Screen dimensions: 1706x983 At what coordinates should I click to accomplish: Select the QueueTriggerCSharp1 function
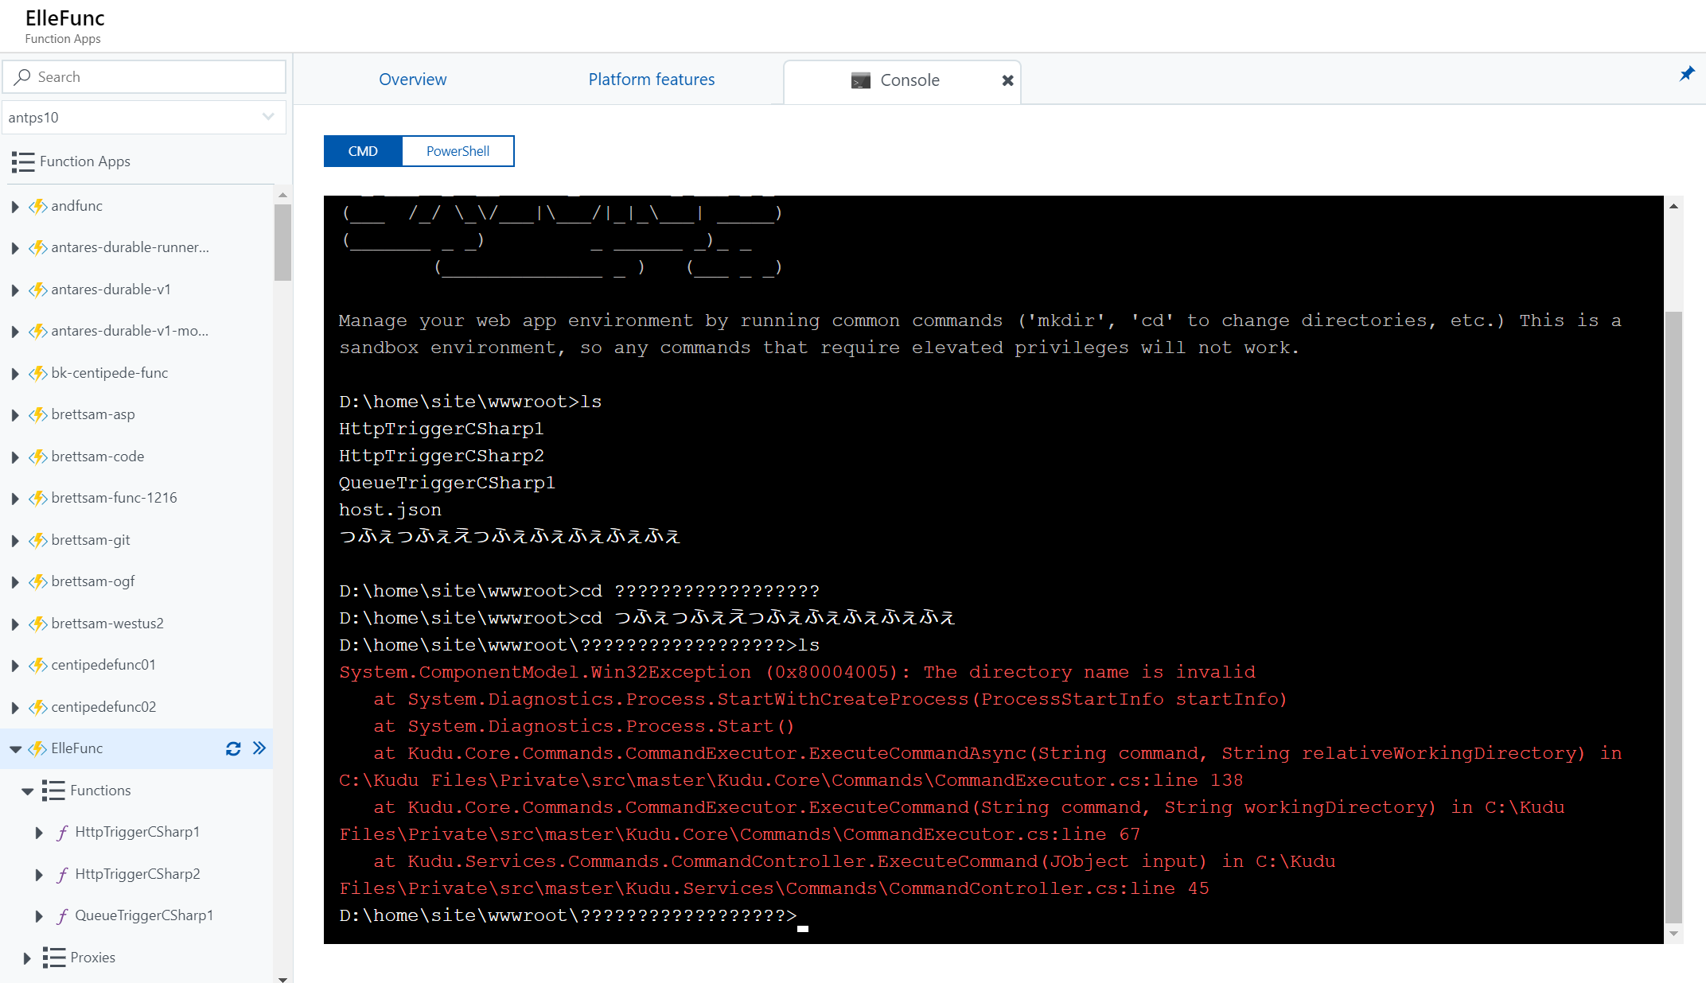[x=143, y=915]
